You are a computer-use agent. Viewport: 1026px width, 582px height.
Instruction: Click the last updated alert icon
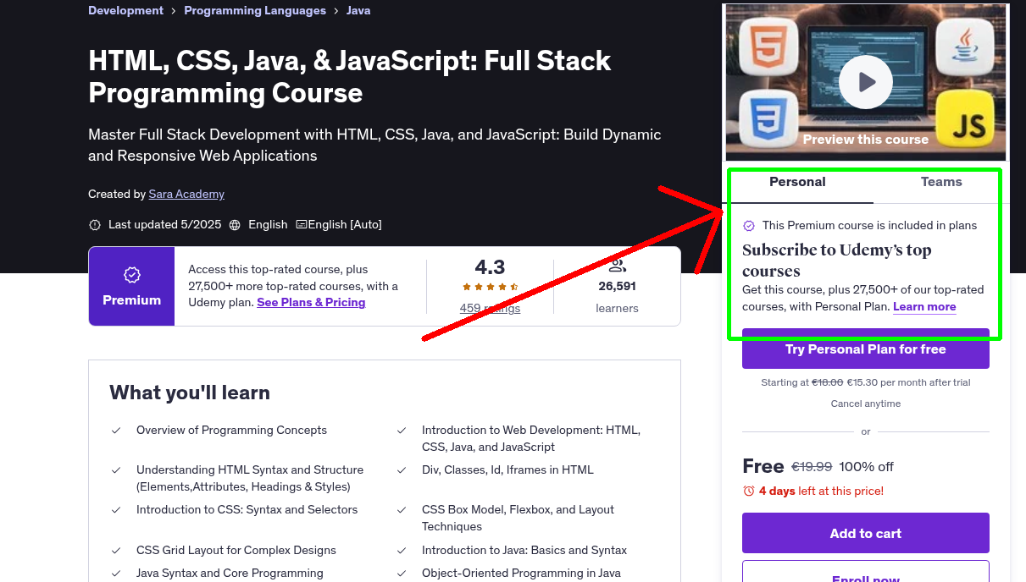(95, 225)
